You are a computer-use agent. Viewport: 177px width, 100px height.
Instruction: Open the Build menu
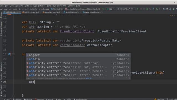(49, 6)
